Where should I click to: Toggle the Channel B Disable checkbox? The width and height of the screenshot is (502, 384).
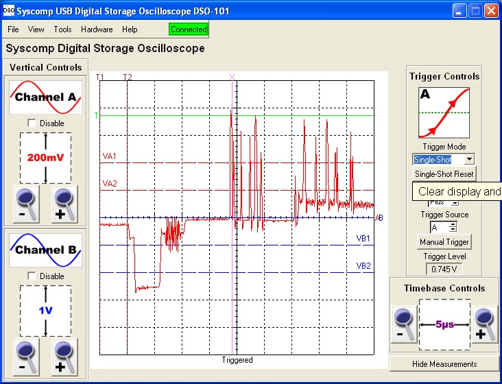pos(31,276)
